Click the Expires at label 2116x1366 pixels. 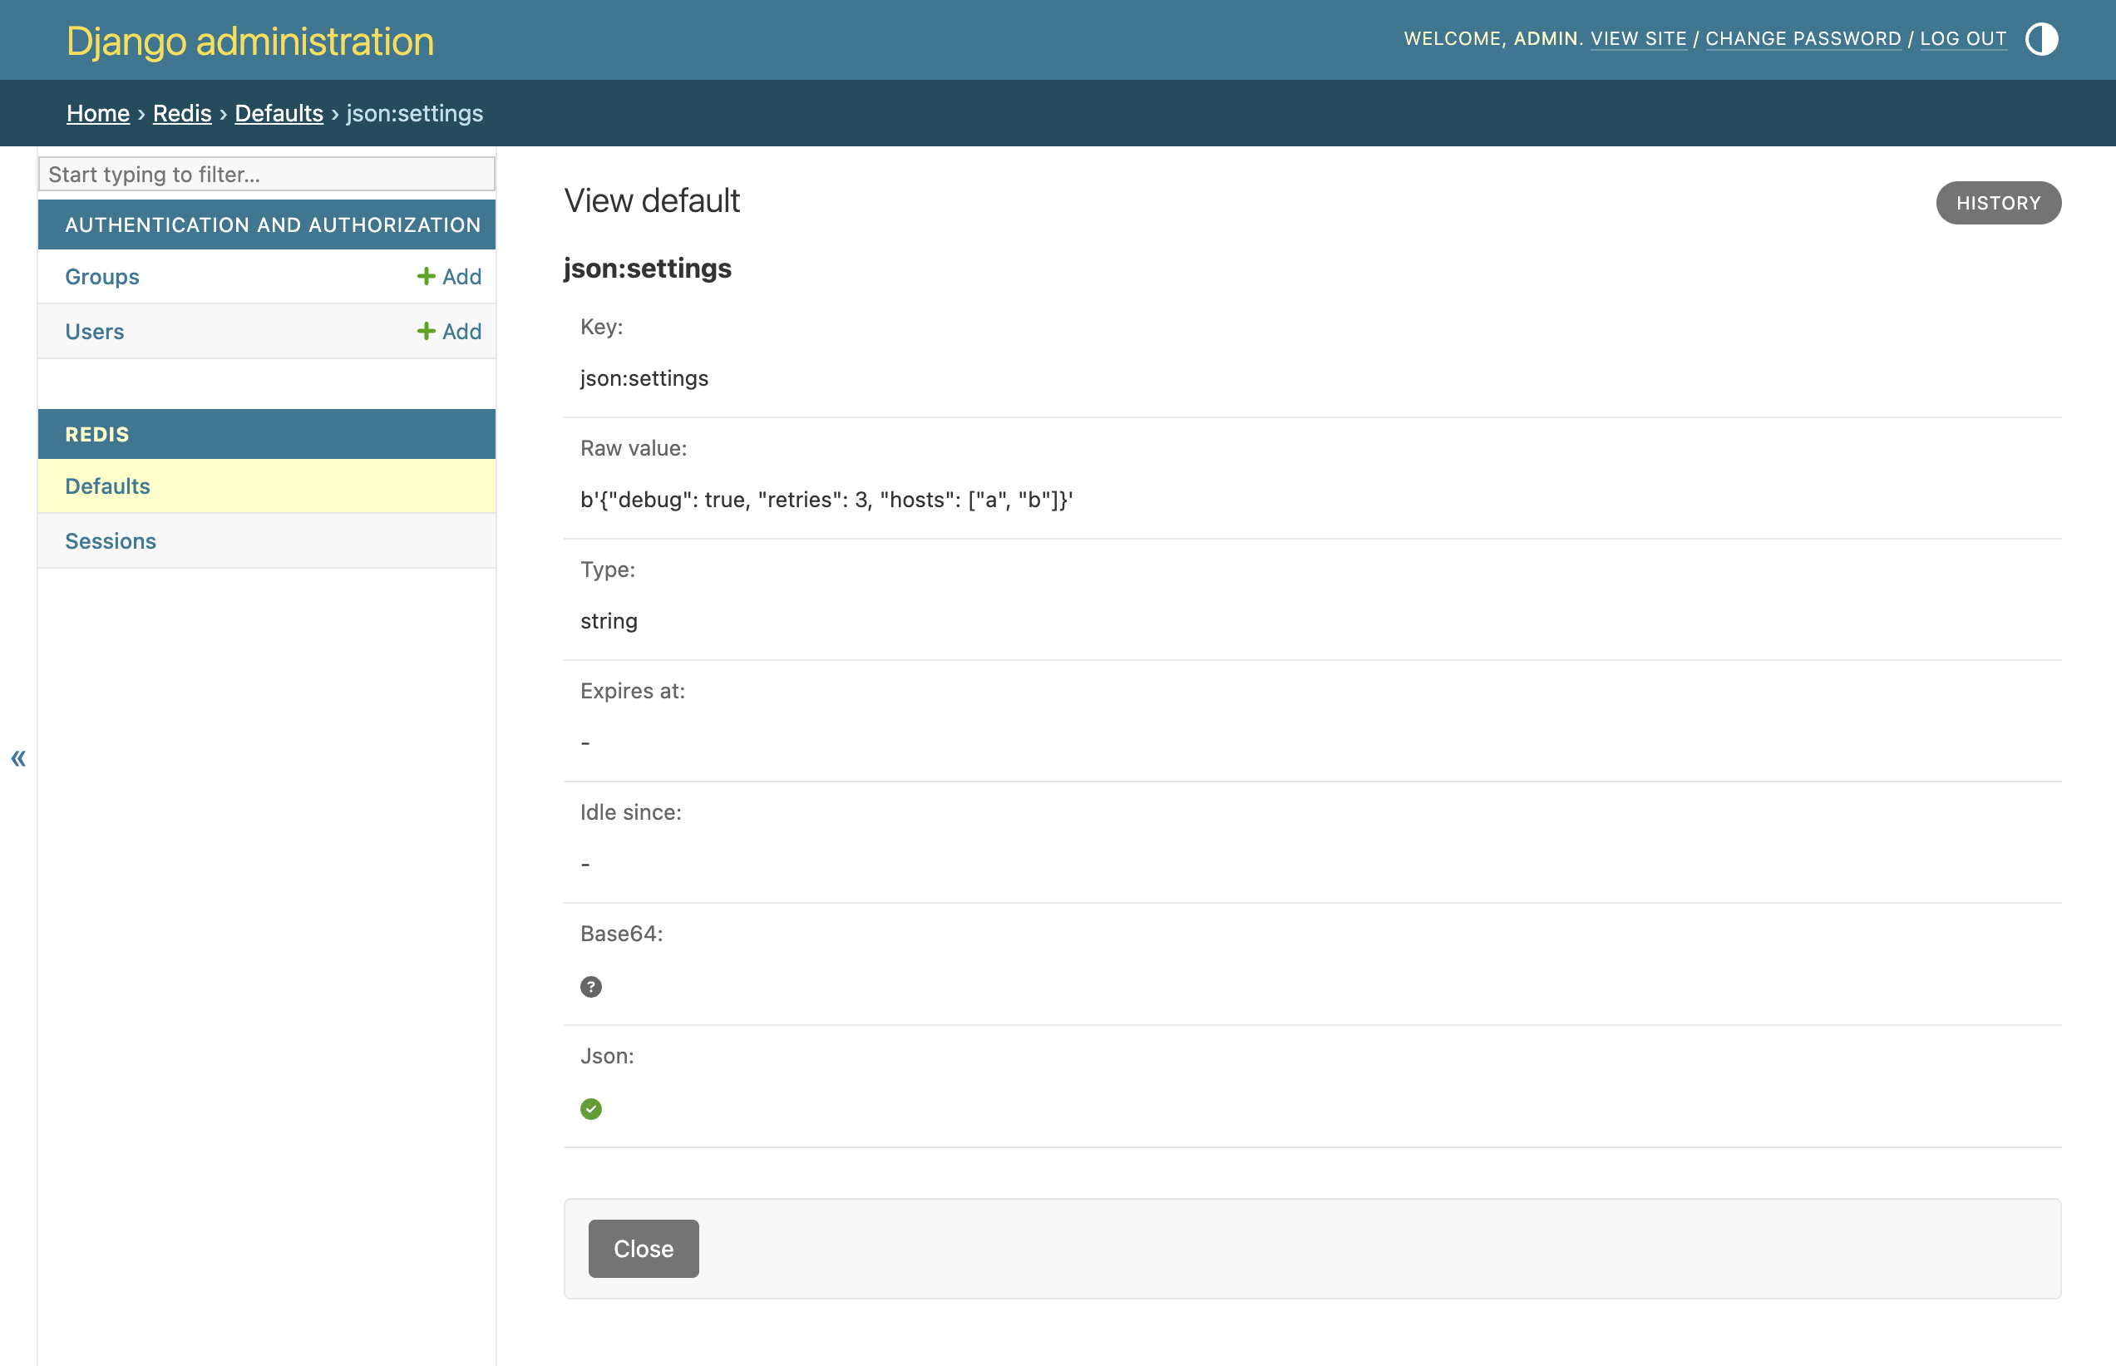(x=633, y=691)
